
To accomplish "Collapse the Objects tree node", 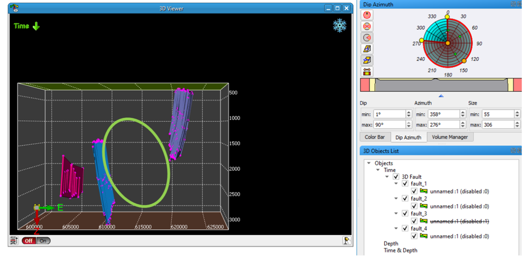I will click(369, 163).
